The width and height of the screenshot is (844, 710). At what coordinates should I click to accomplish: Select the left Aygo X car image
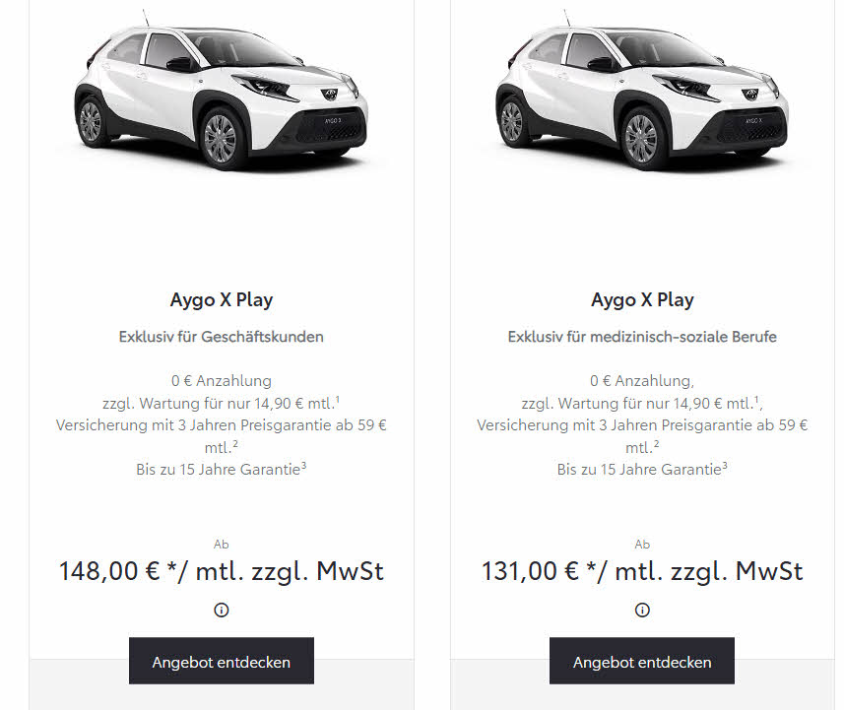pos(222,92)
